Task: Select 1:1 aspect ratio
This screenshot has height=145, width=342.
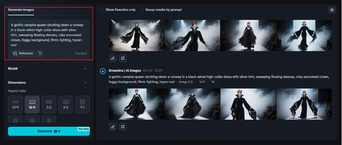Action: click(x=82, y=104)
